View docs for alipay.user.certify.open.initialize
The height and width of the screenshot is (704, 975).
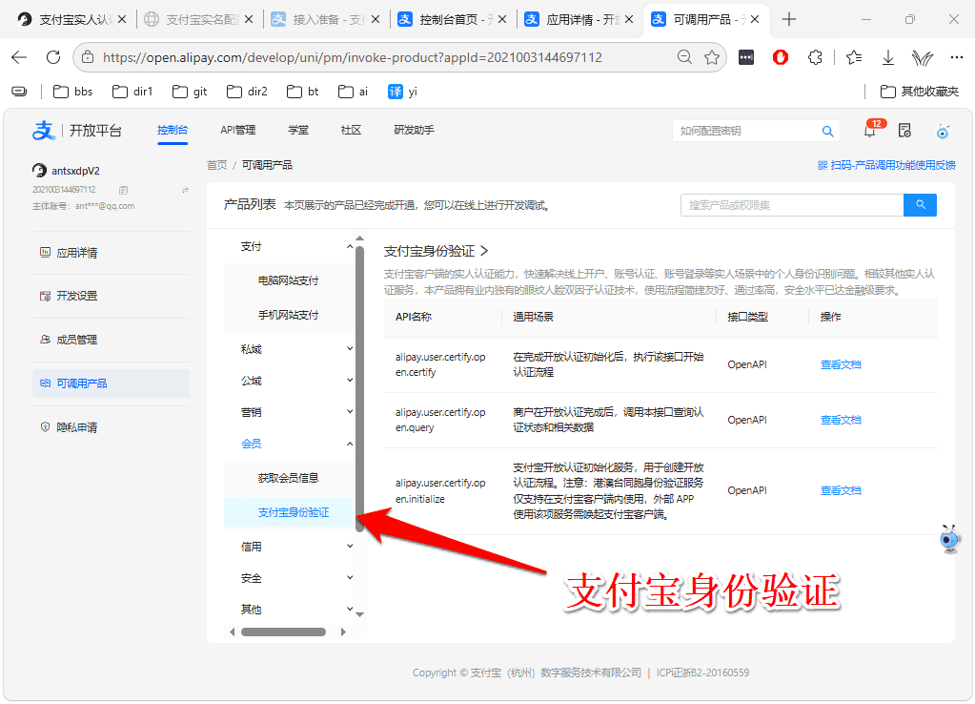(841, 490)
